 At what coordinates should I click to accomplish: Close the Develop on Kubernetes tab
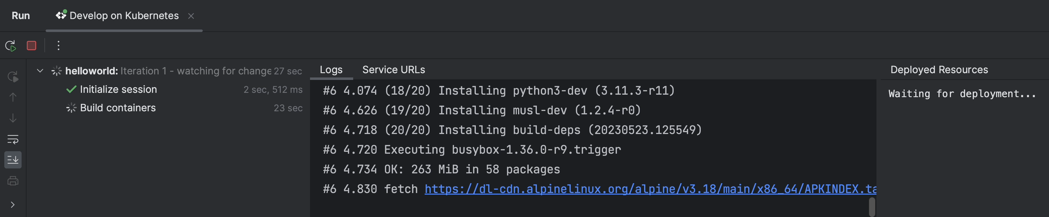pyautogui.click(x=191, y=16)
